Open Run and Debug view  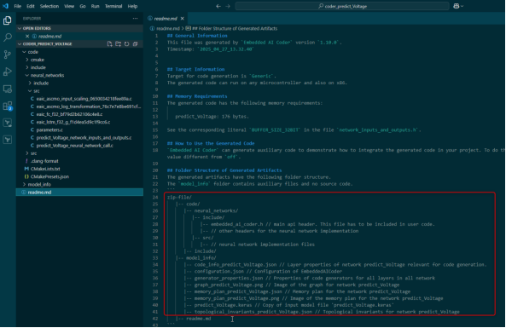point(7,72)
